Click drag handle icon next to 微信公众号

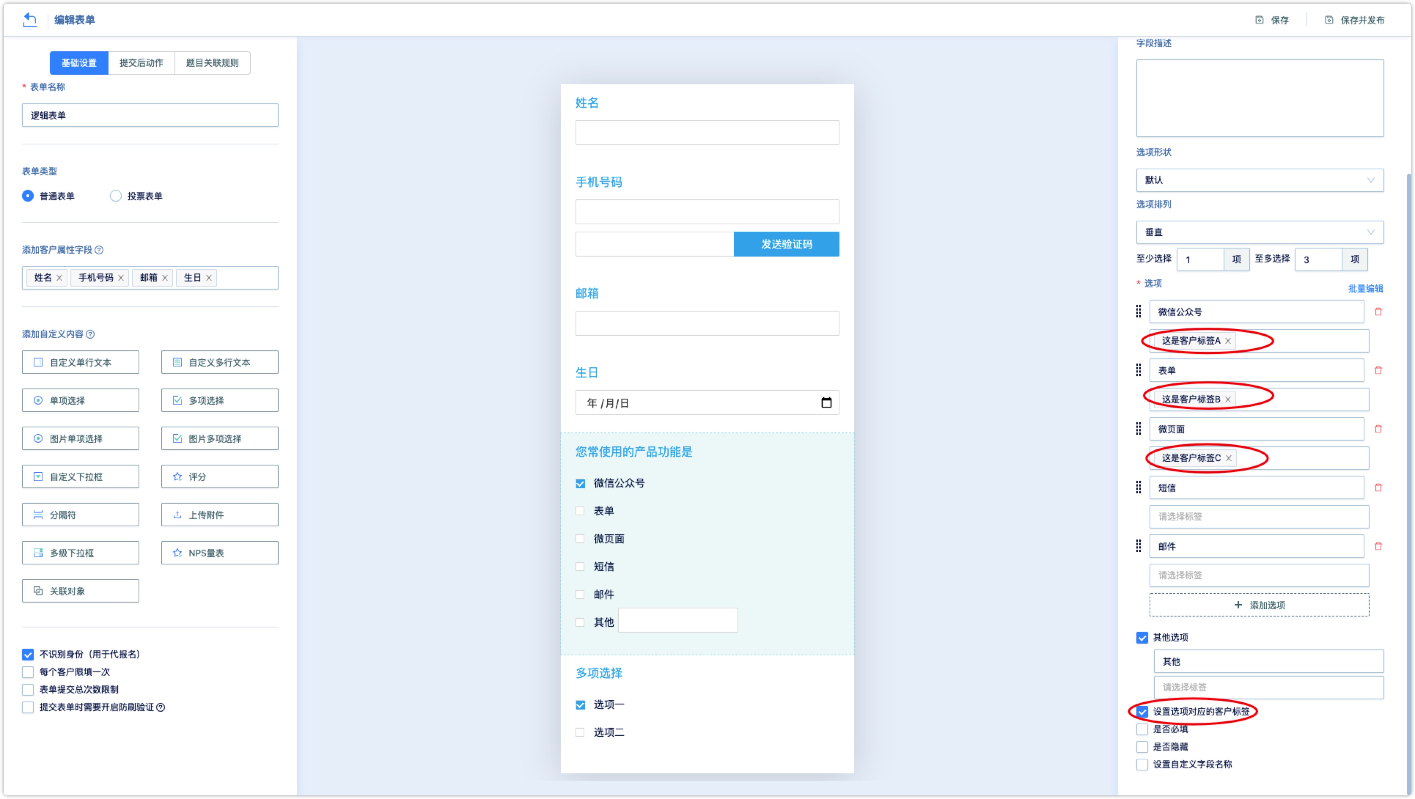pos(1139,311)
